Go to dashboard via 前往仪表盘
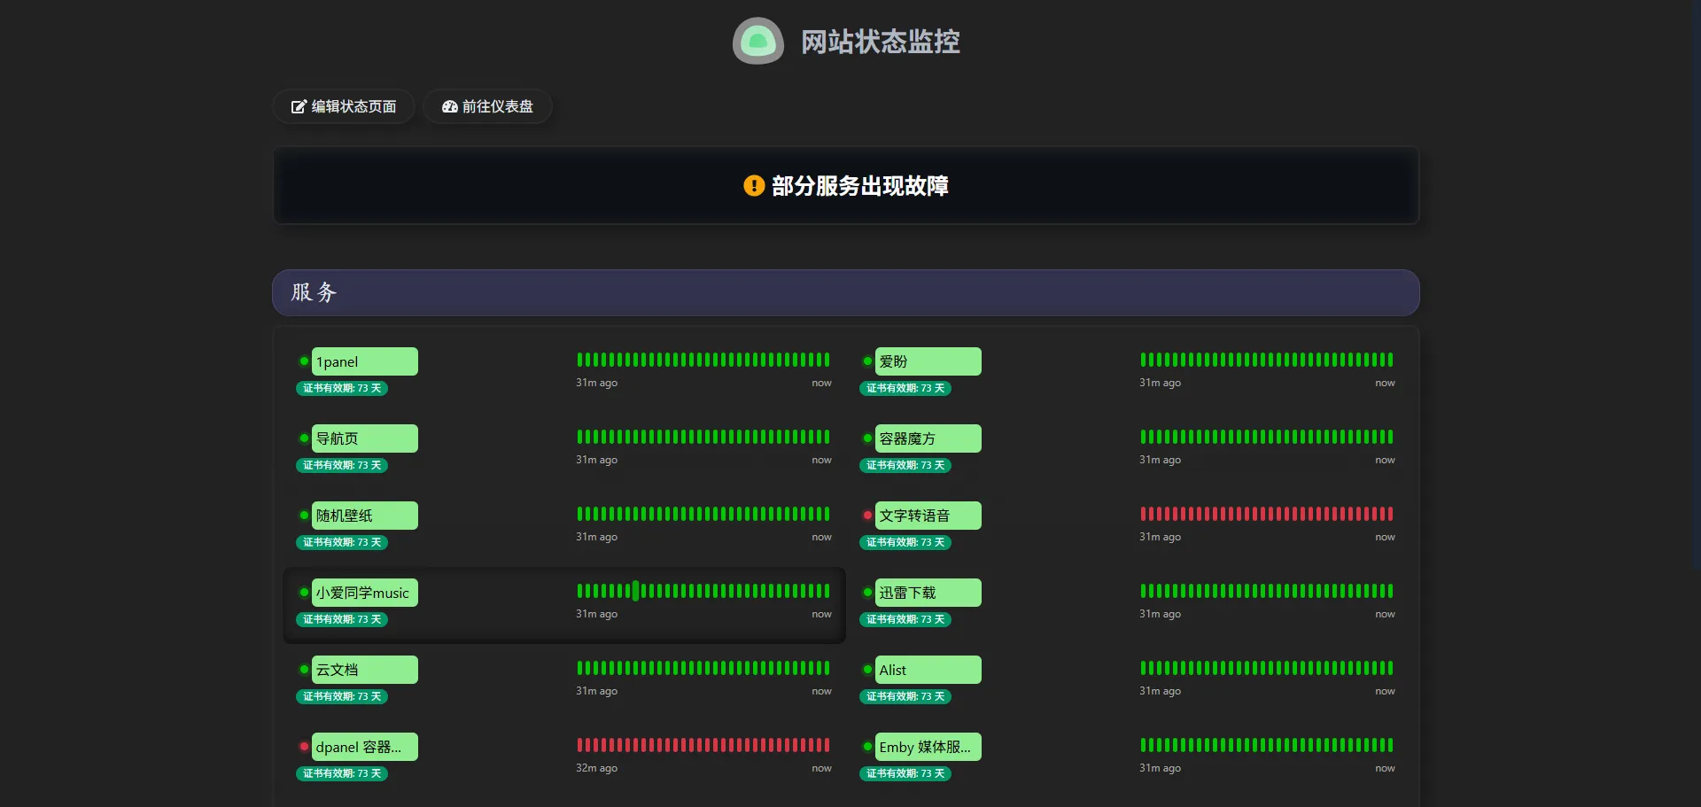This screenshot has height=807, width=1701. click(x=487, y=107)
